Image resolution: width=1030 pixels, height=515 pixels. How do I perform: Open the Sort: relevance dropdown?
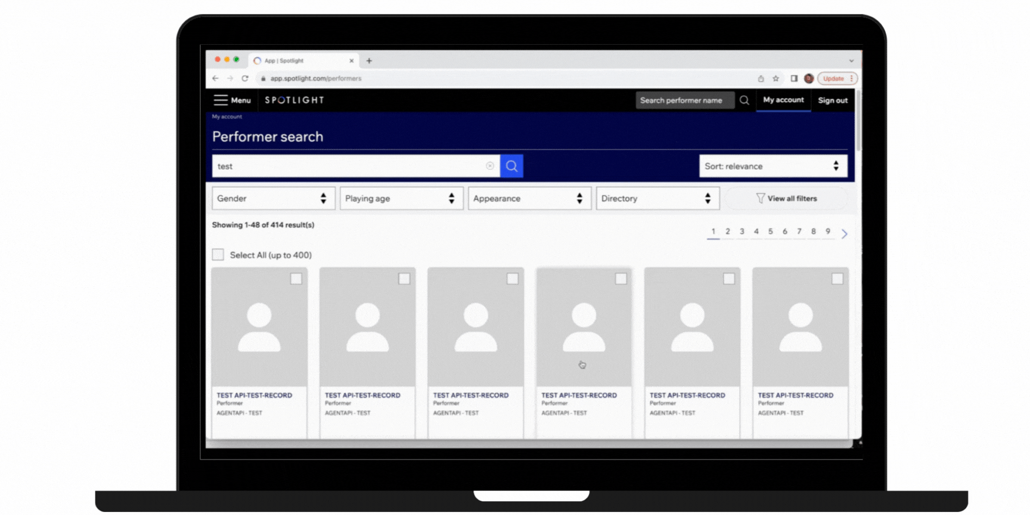(772, 166)
